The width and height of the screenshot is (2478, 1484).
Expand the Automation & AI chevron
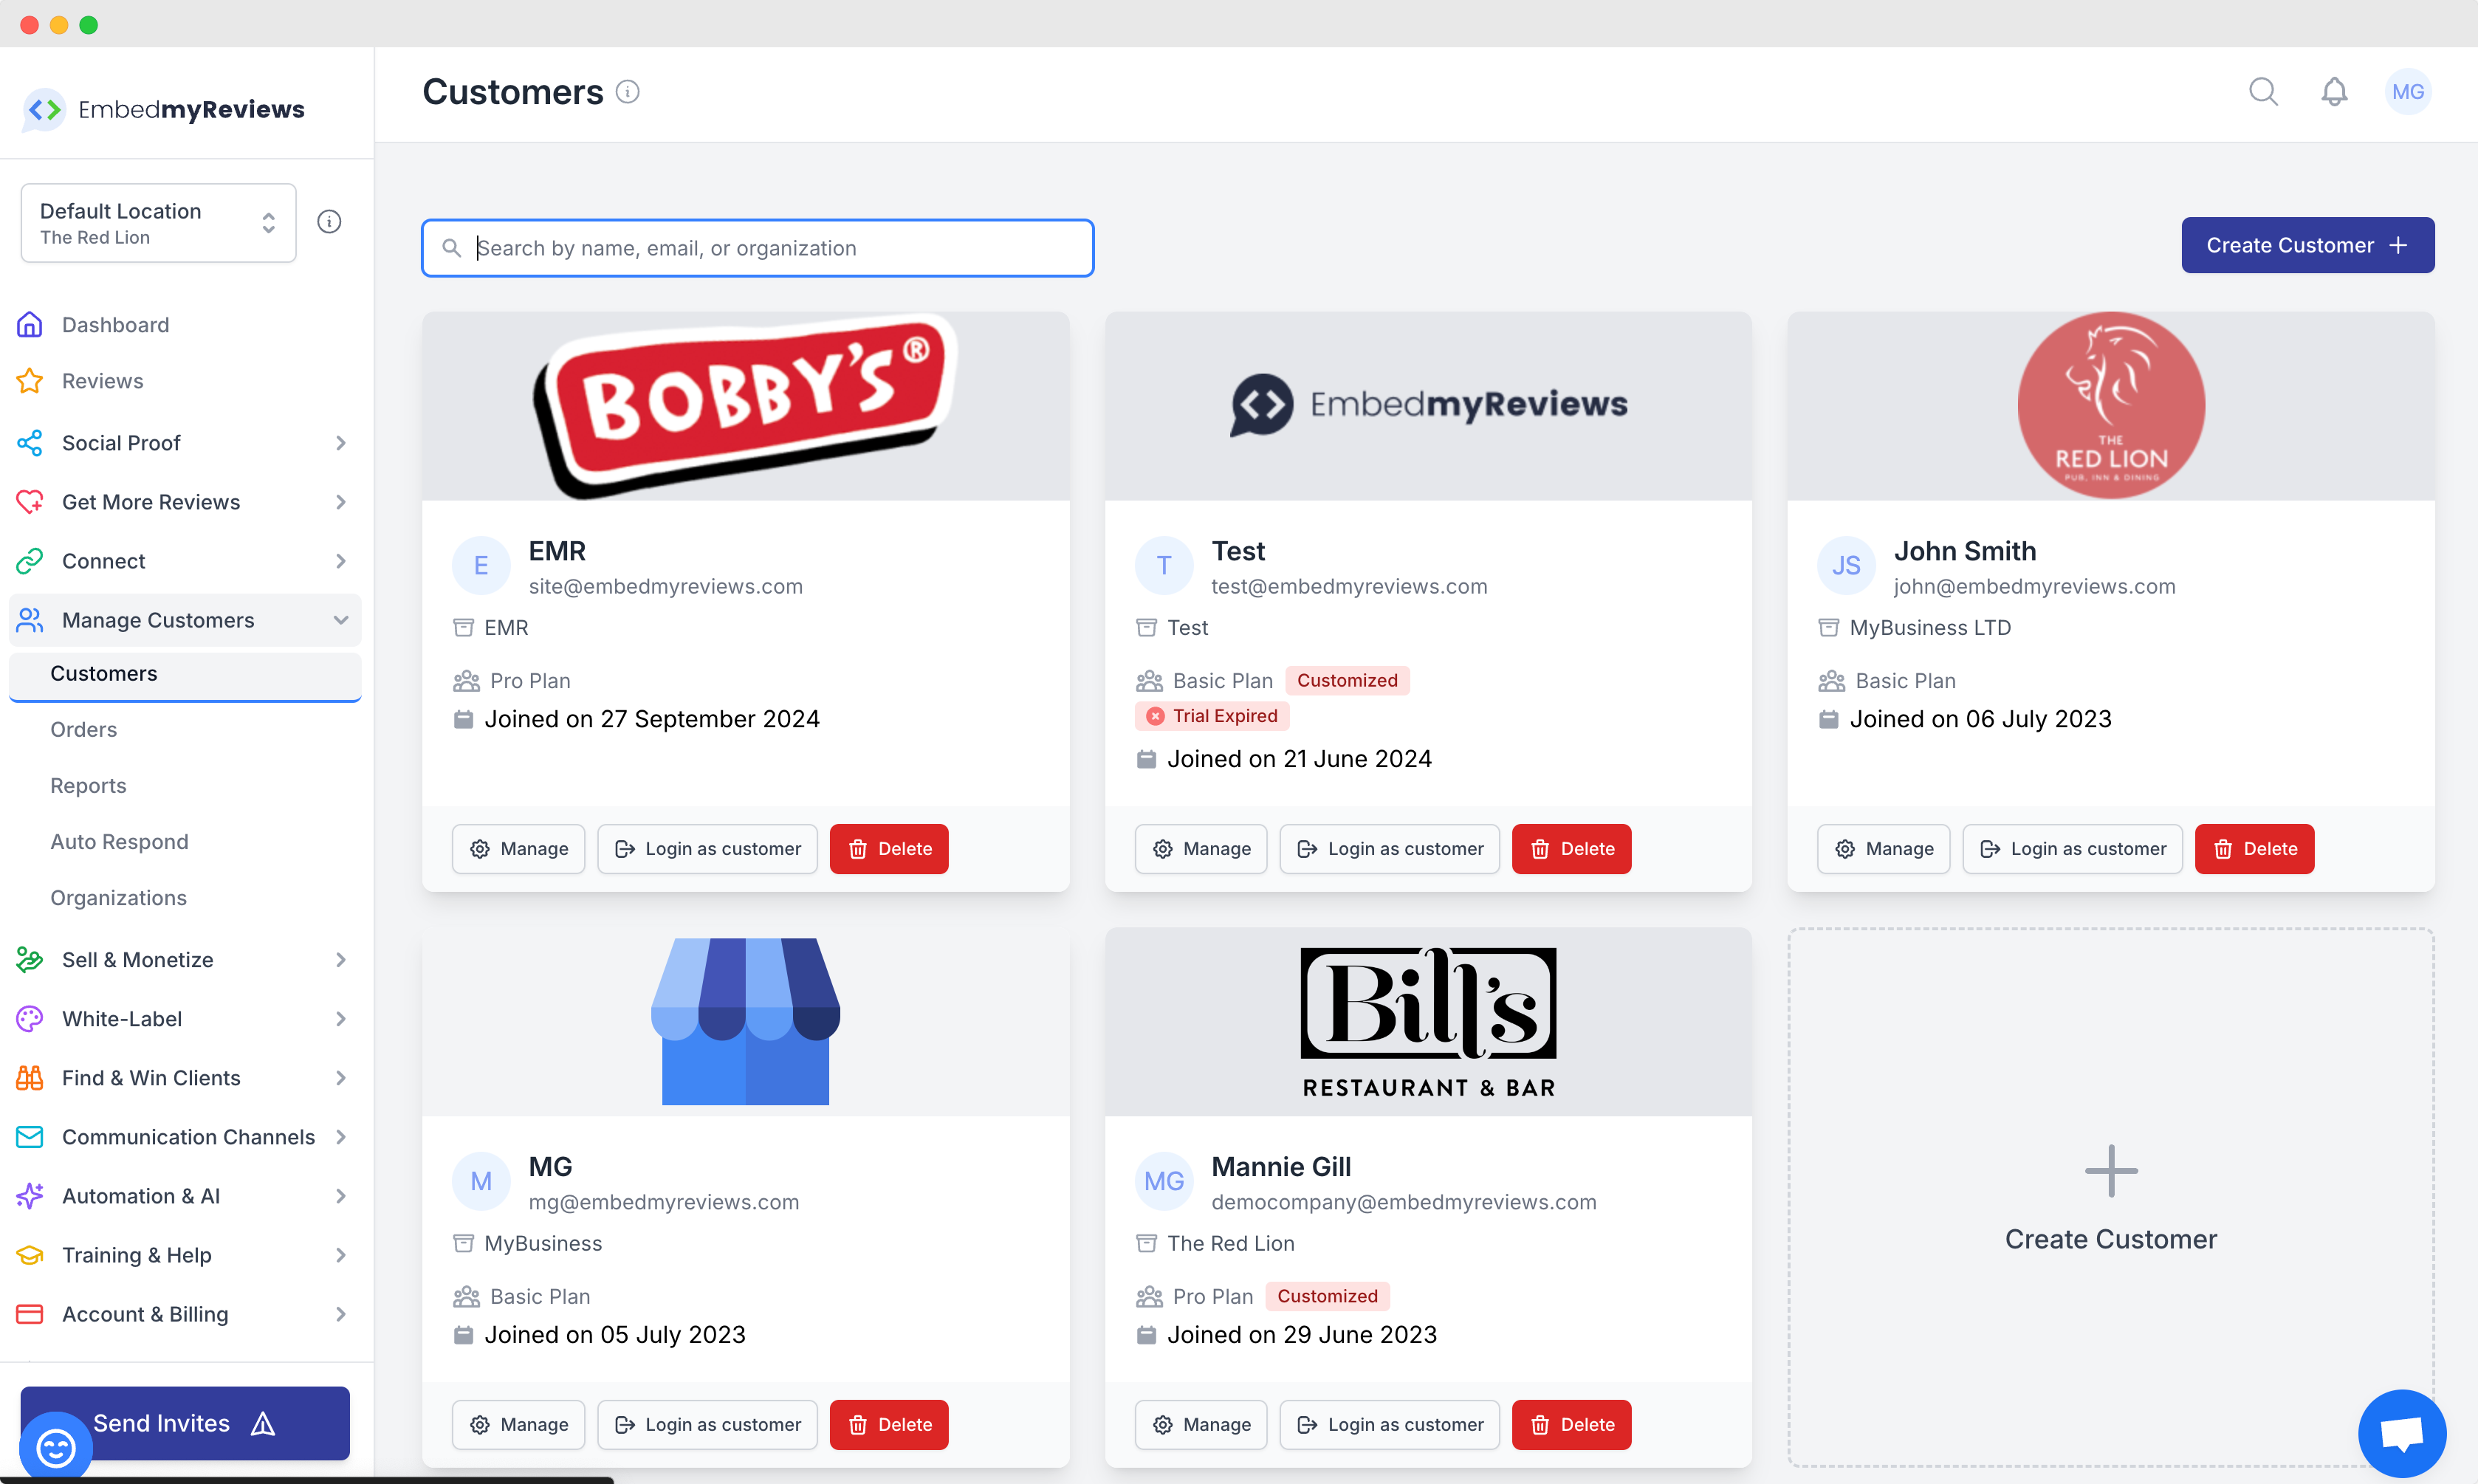point(341,1196)
